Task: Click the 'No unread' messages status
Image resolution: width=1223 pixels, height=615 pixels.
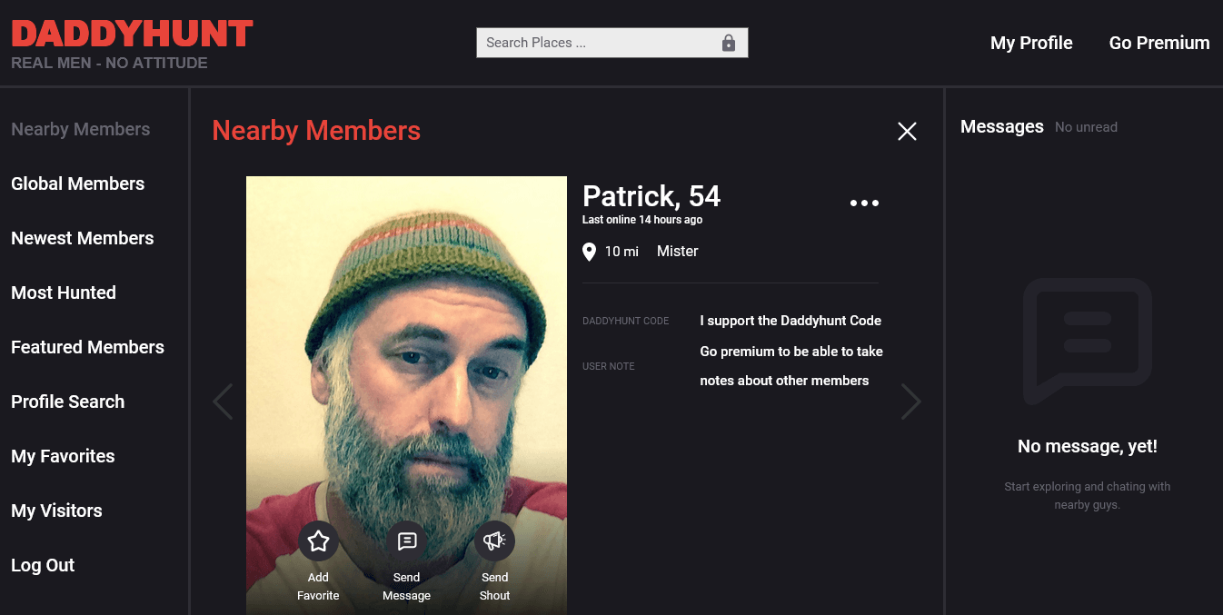Action: point(1086,127)
